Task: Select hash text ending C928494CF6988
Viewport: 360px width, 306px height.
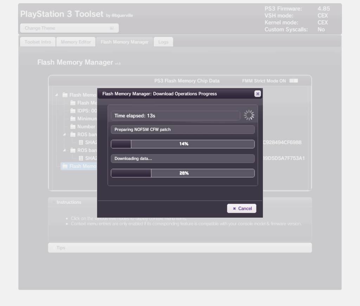Action: 282,143
